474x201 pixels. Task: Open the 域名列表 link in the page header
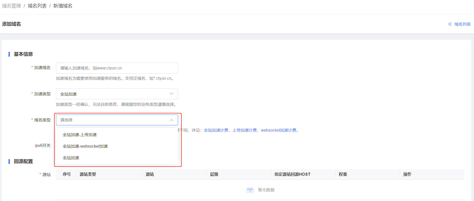[x=462, y=24]
